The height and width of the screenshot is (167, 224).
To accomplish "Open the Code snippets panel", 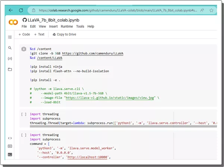I will (x=10, y=138).
